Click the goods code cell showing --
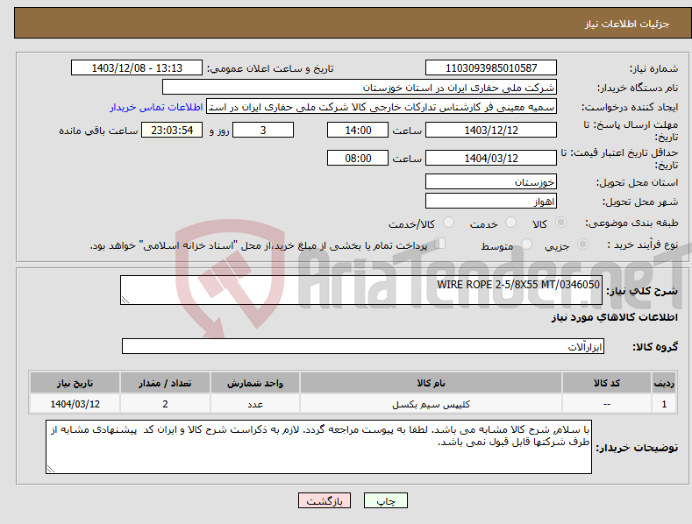The width and height of the screenshot is (692, 524). (x=607, y=404)
